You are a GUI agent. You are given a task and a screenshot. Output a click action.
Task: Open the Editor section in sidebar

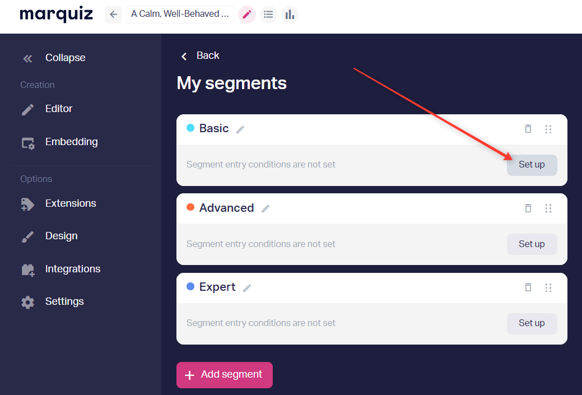pyautogui.click(x=46, y=109)
